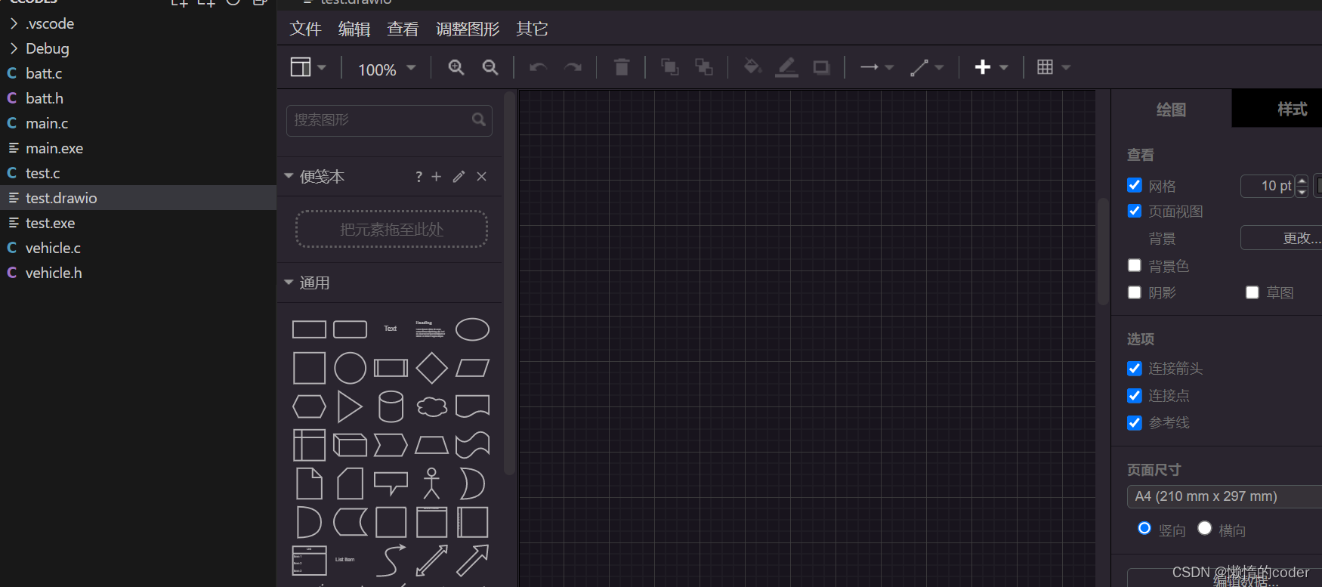Click the bring to front icon
Image resolution: width=1322 pixels, height=587 pixels.
[669, 67]
